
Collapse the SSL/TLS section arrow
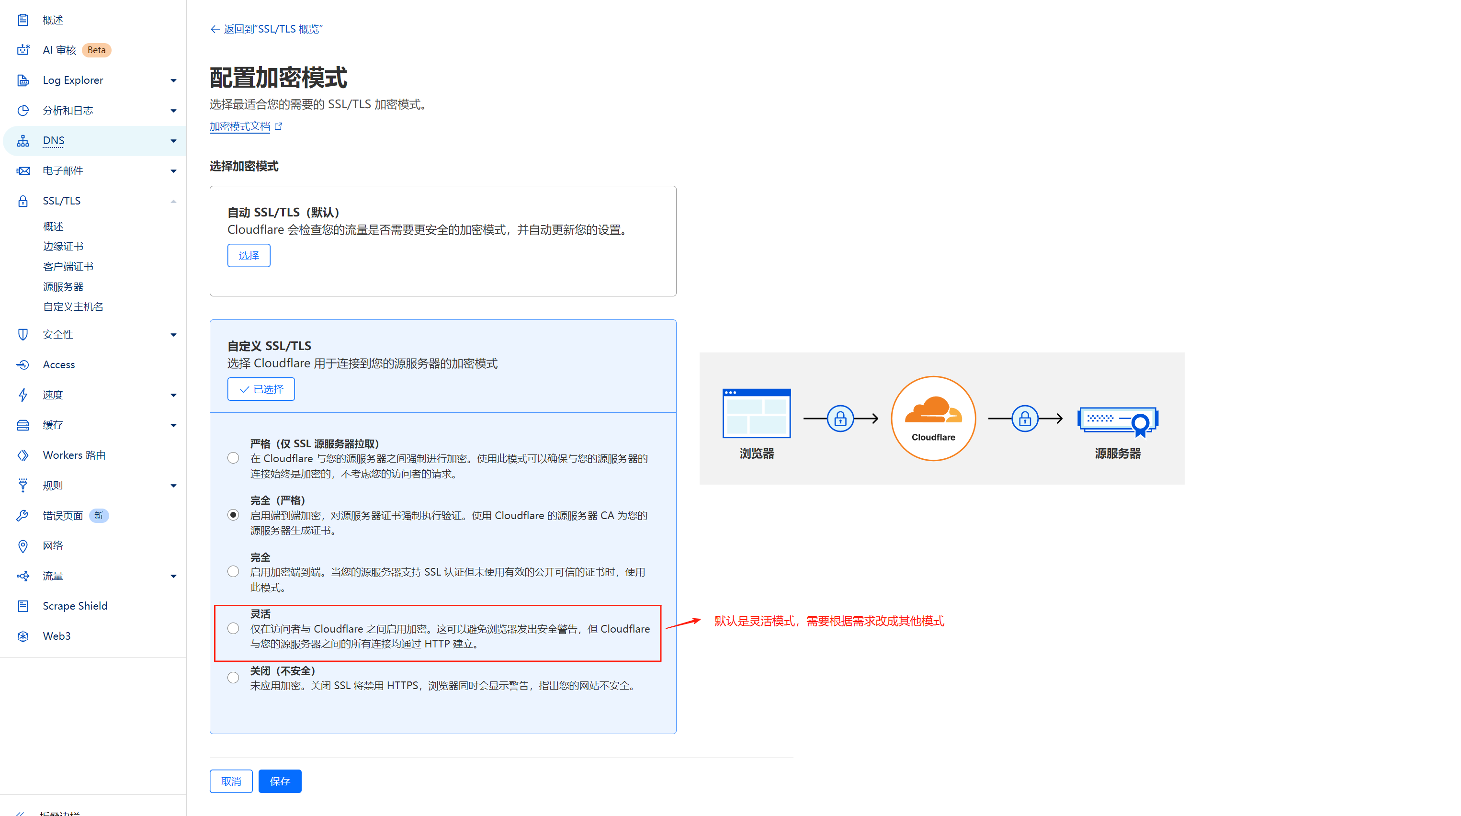[x=173, y=201]
